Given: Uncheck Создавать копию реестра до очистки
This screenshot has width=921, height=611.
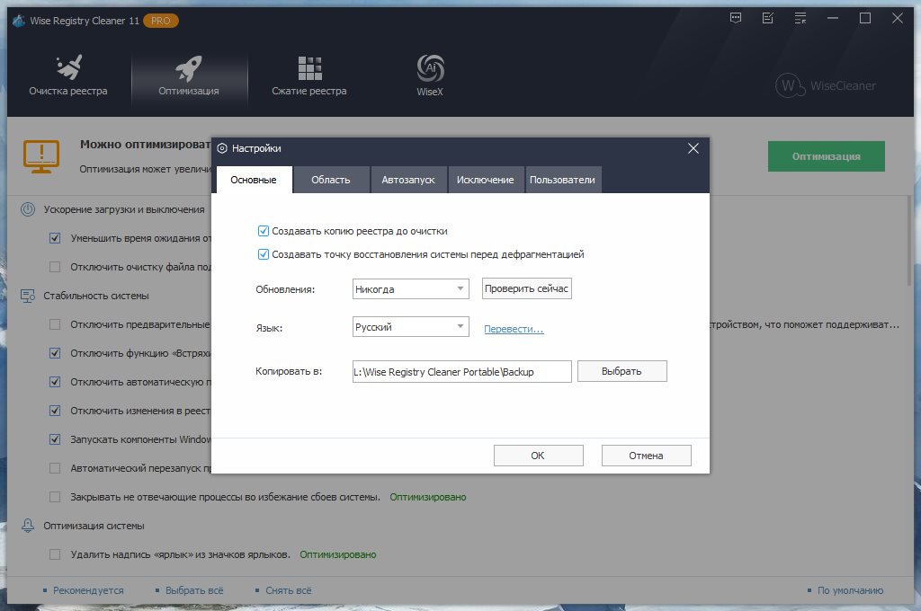Looking at the screenshot, I should point(264,231).
